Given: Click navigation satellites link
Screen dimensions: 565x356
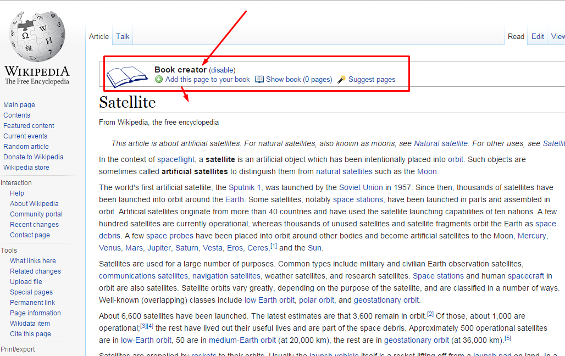Looking at the screenshot, I should (226, 276).
